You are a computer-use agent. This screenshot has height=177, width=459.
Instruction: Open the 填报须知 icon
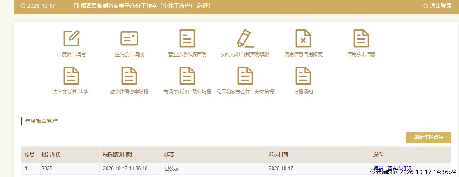pos(303,75)
